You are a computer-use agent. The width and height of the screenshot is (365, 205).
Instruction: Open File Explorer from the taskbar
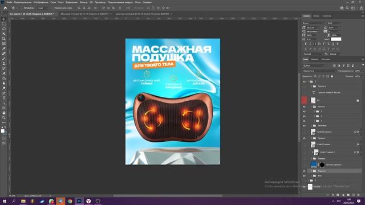[23, 201]
